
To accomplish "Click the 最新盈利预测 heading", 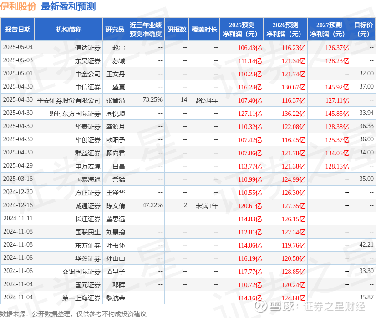I will 68,6.
